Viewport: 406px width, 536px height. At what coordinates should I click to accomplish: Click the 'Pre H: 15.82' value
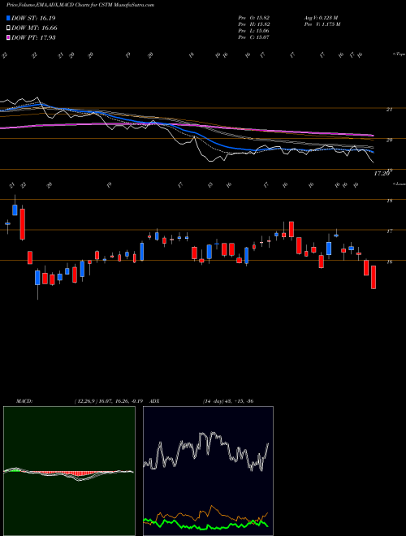(x=254, y=24)
